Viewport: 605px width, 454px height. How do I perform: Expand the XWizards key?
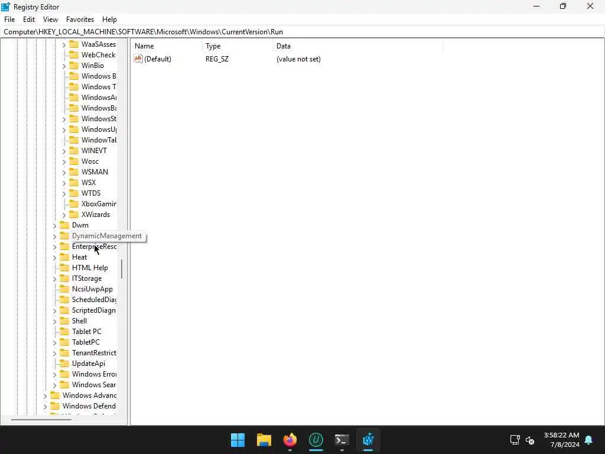tap(64, 215)
